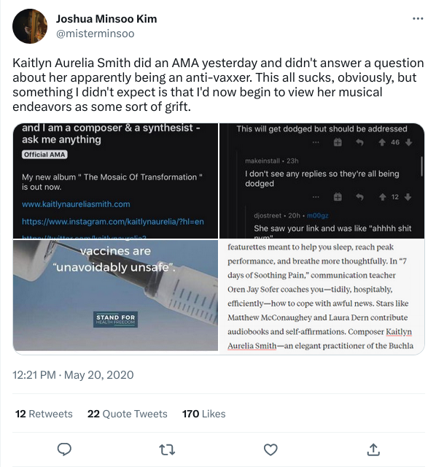Retweet this tweet using the retweet icon
This screenshot has height=467, width=436.
coord(167,449)
